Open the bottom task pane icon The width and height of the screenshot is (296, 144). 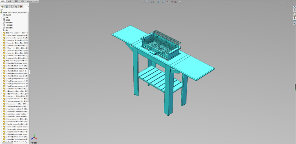click(294, 24)
